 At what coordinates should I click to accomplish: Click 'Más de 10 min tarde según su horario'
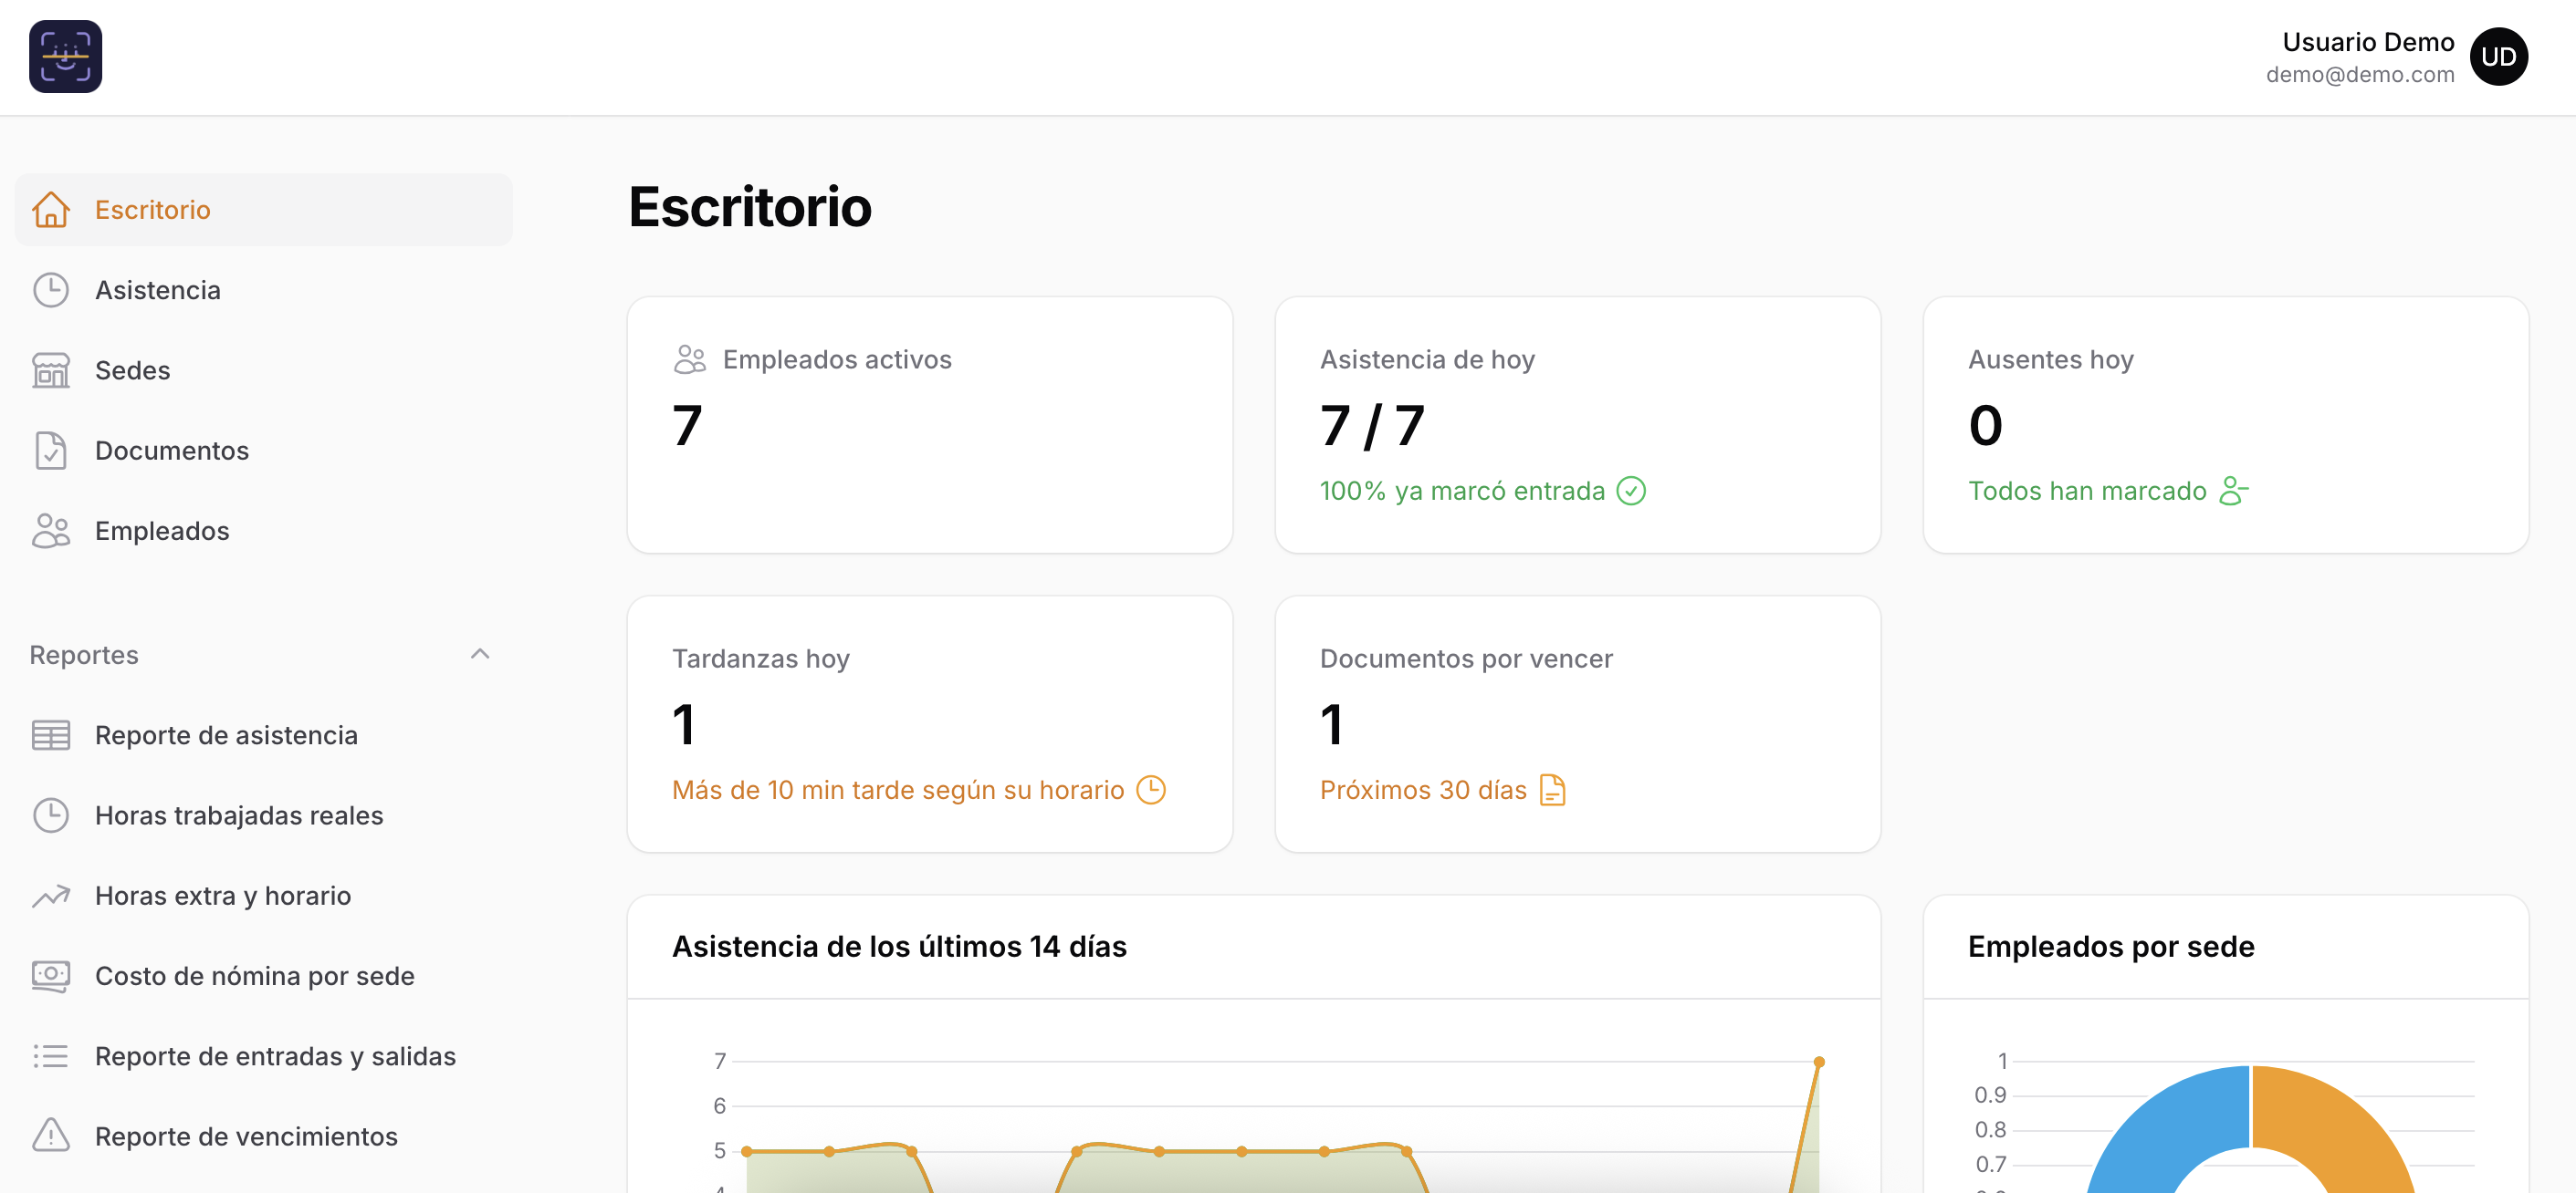pyautogui.click(x=898, y=789)
